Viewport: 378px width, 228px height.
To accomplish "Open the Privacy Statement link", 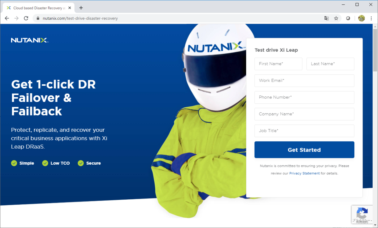I will point(304,173).
